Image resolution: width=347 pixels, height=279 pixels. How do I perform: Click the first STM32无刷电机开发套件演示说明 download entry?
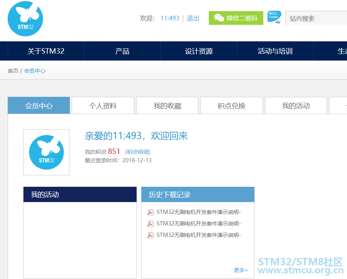point(198,212)
